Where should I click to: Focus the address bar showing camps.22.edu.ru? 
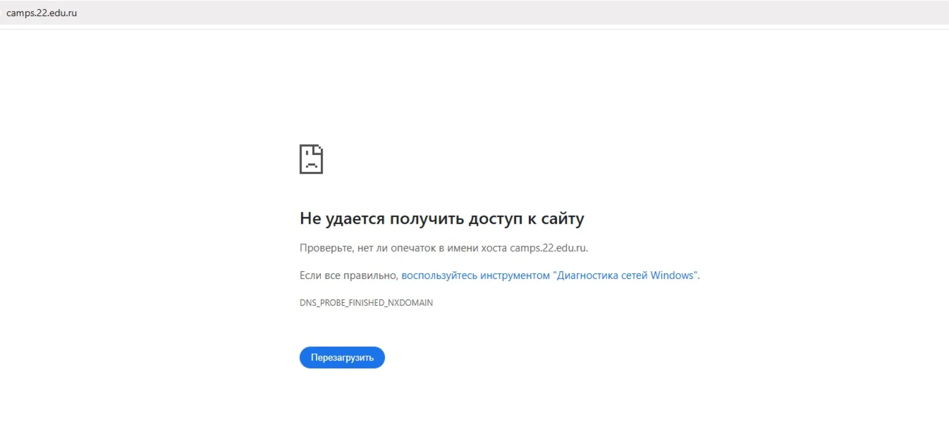pyautogui.click(x=42, y=13)
